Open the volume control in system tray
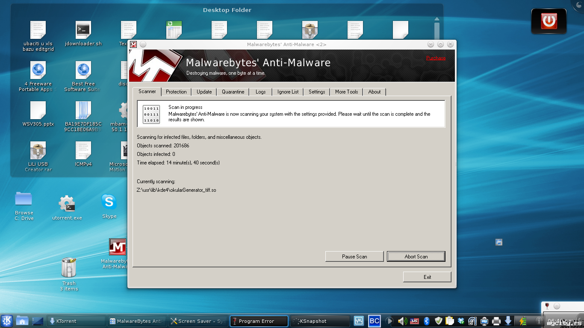Image resolution: width=584 pixels, height=328 pixels. (402, 321)
